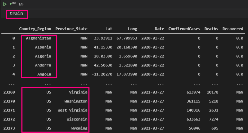This screenshot has width=248, height=133.
Task: Click row index 23271
Action: 9,110
